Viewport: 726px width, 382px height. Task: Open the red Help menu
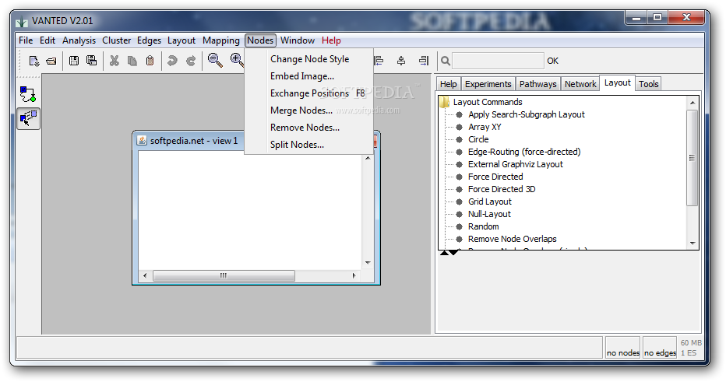coord(331,40)
